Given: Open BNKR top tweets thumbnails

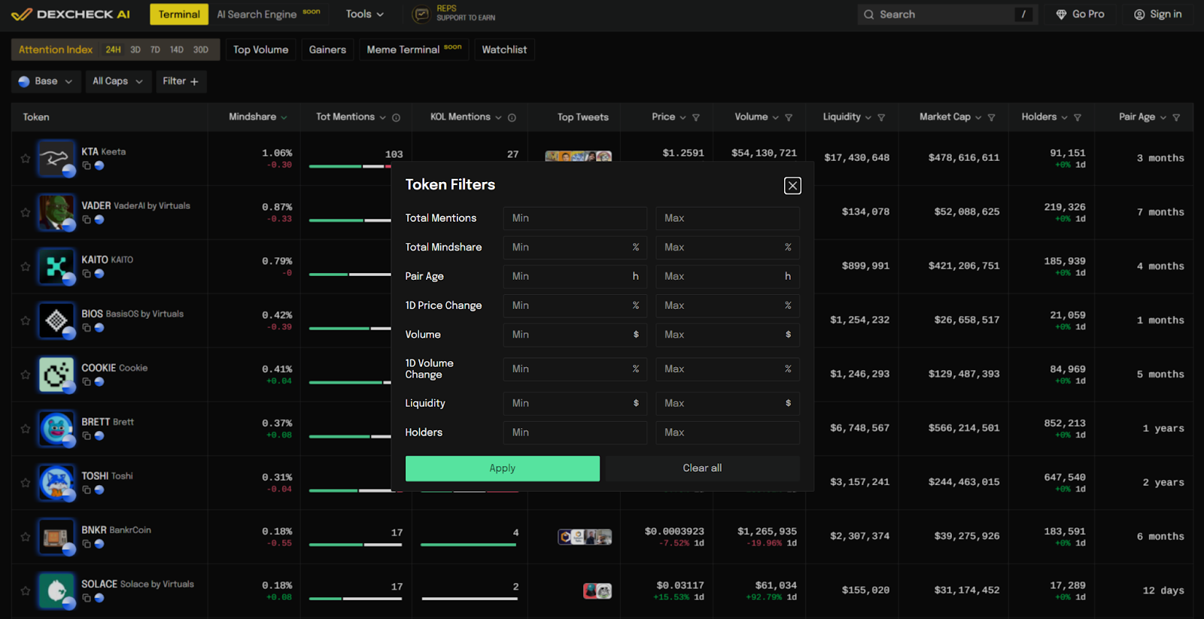Looking at the screenshot, I should coord(584,537).
